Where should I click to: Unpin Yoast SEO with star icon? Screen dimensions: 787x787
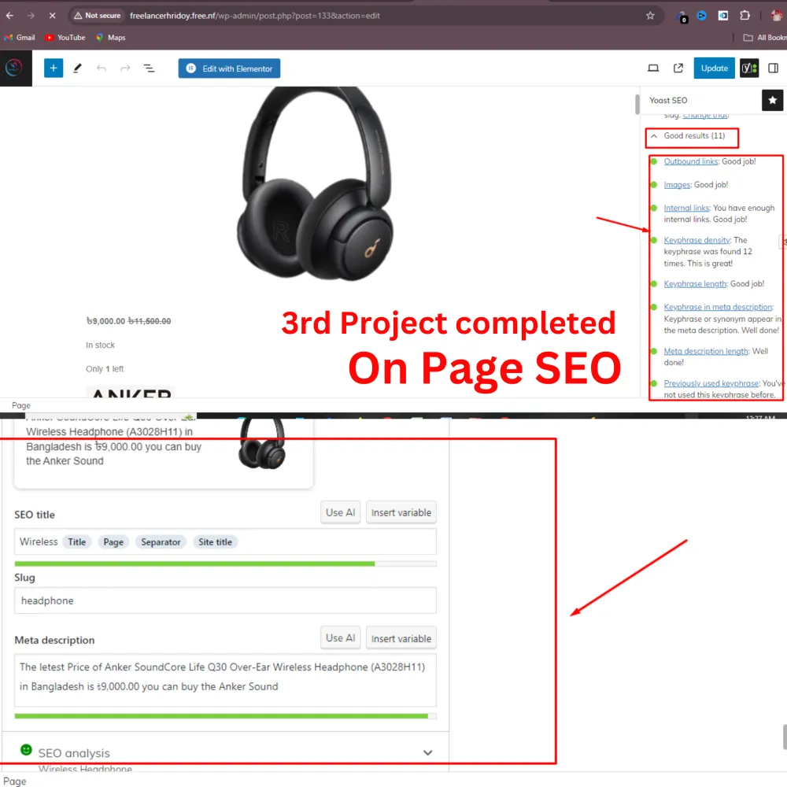coord(773,101)
